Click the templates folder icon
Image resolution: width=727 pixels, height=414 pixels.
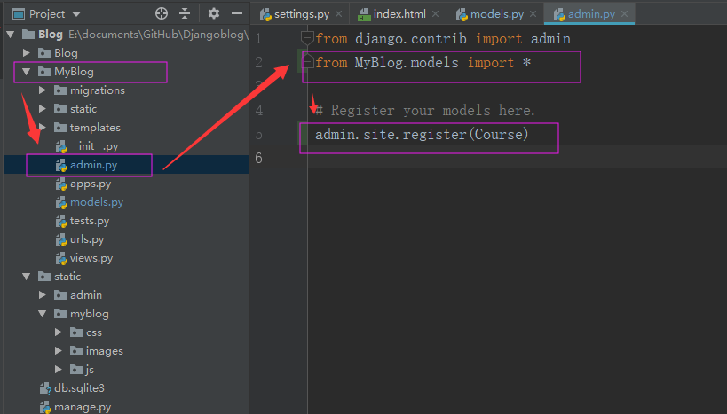pyautogui.click(x=60, y=127)
